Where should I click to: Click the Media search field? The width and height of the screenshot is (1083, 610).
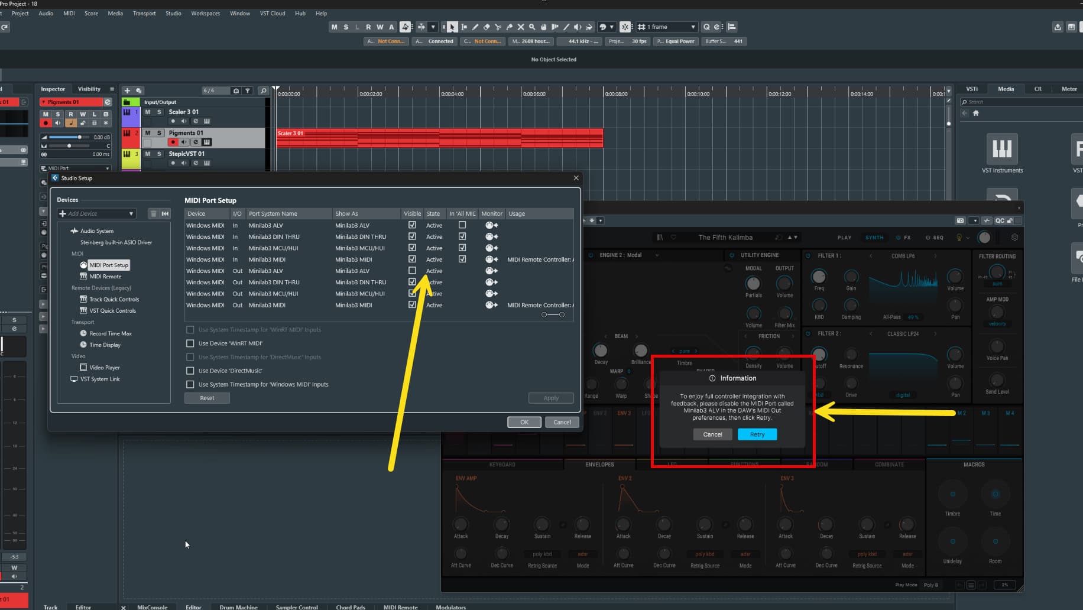coord(1022,102)
